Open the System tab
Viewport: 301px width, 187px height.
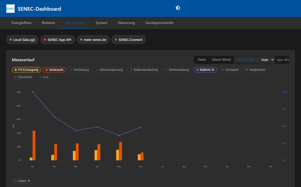coord(101,23)
